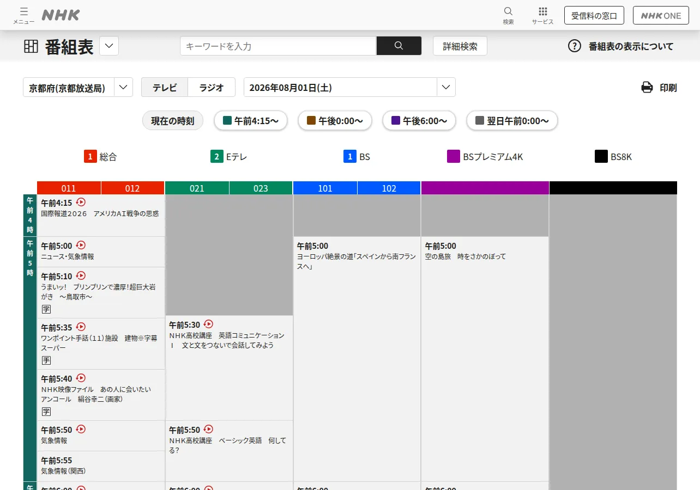The height and width of the screenshot is (490, 700).
Task: Open the 2026年08月01日(土) date dropdown
Action: click(349, 87)
